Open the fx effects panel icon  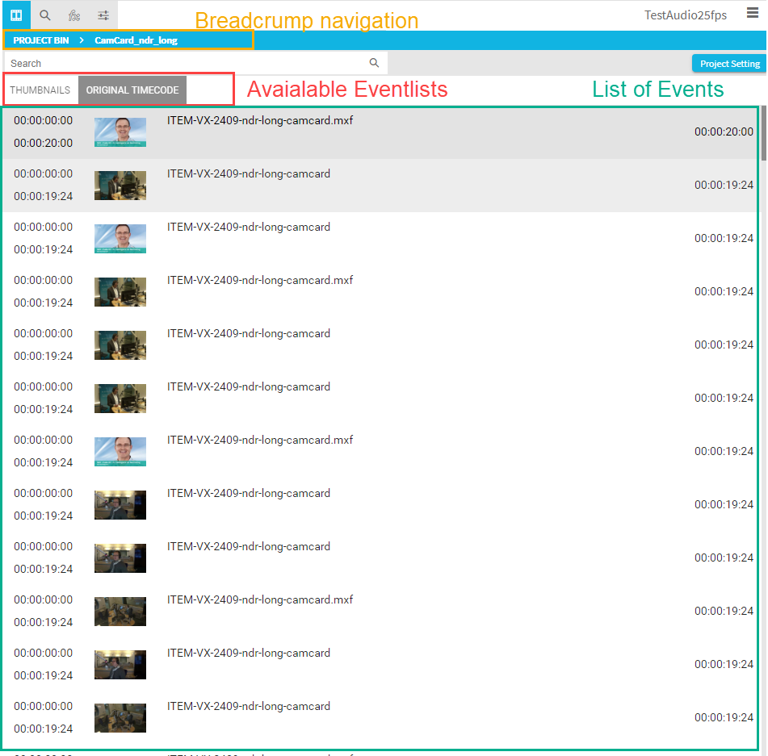coord(74,15)
